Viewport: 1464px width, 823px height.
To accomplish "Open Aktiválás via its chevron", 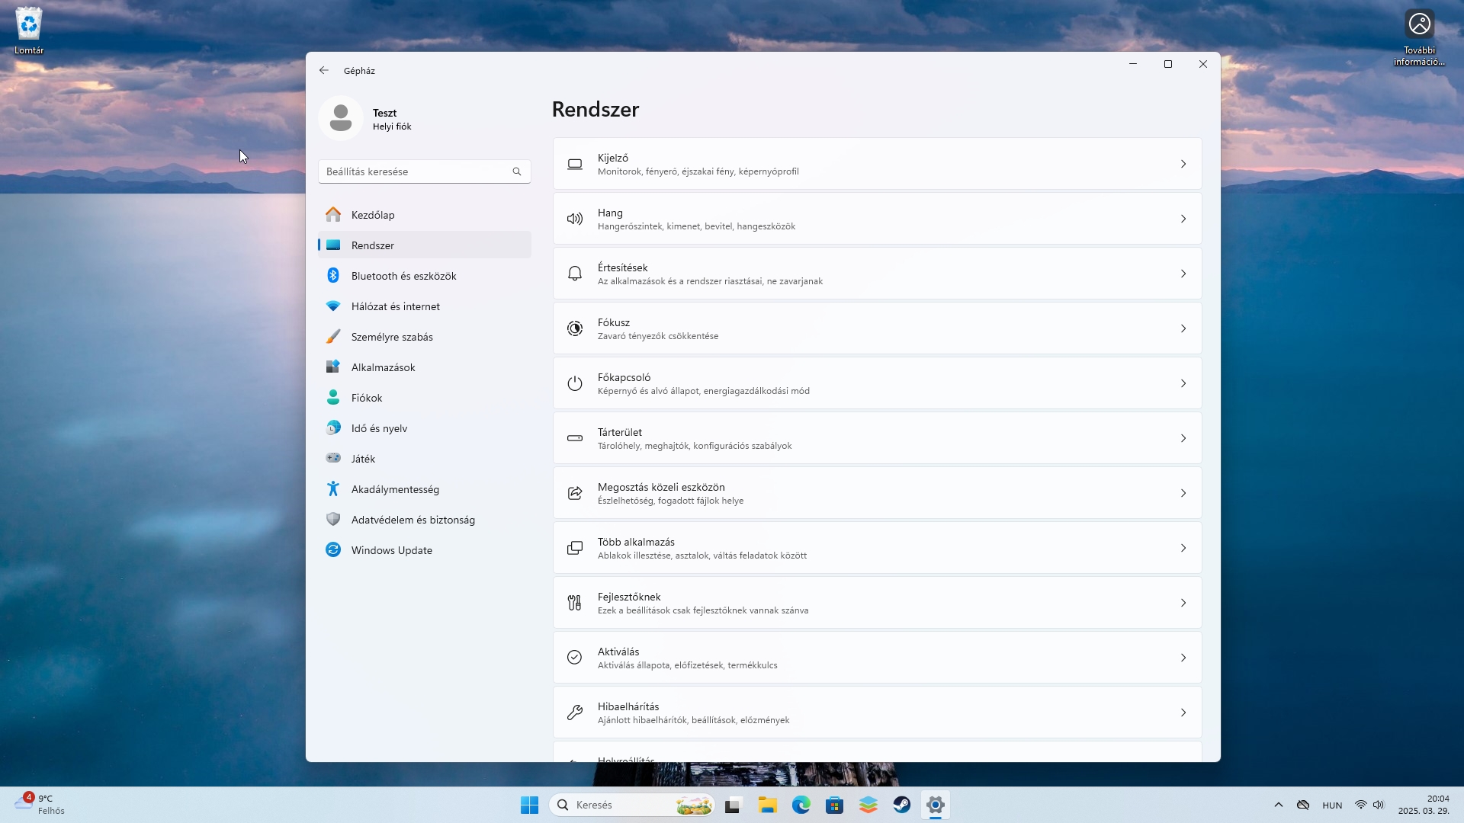I will 1183,658.
